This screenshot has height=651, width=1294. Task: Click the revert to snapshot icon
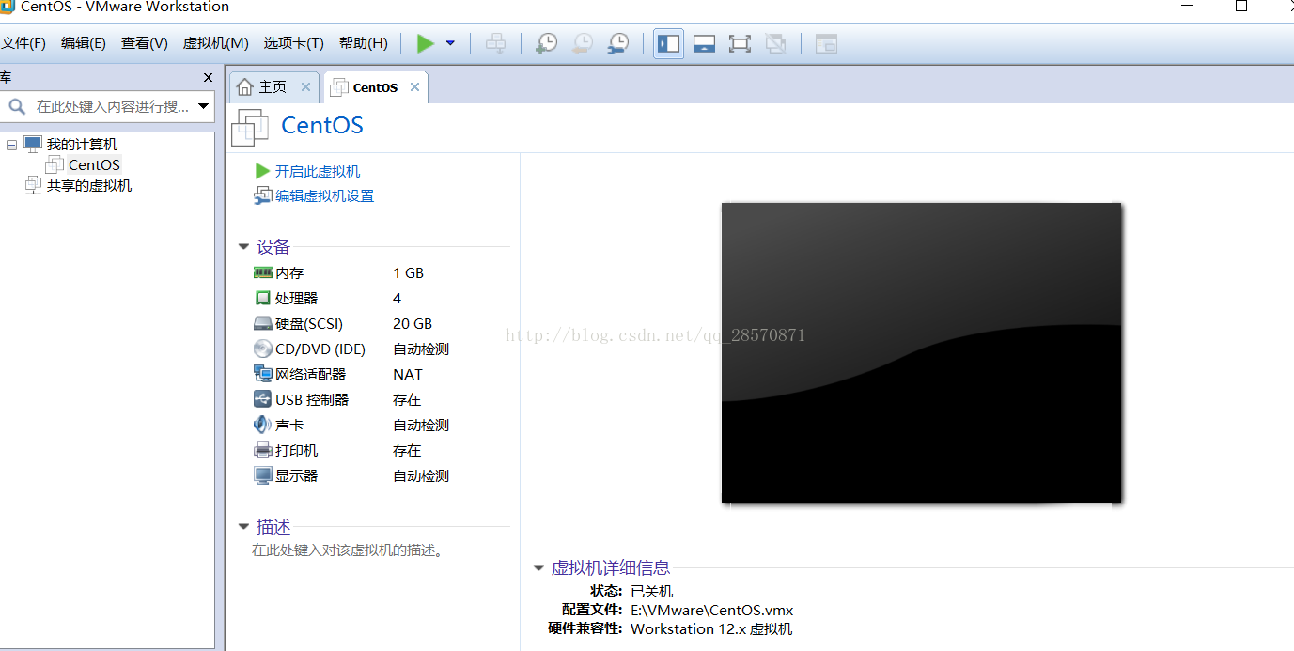click(x=583, y=43)
